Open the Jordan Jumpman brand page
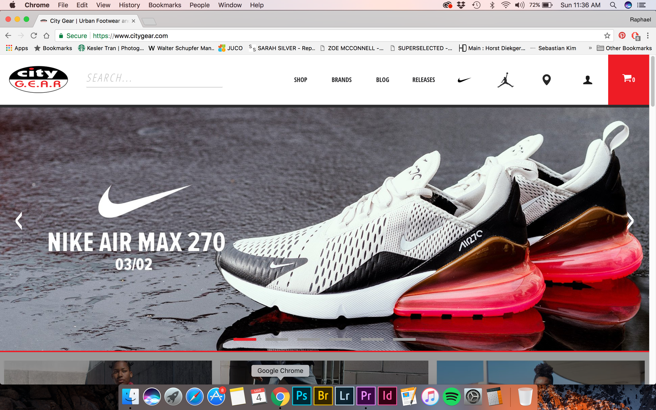 coord(506,80)
